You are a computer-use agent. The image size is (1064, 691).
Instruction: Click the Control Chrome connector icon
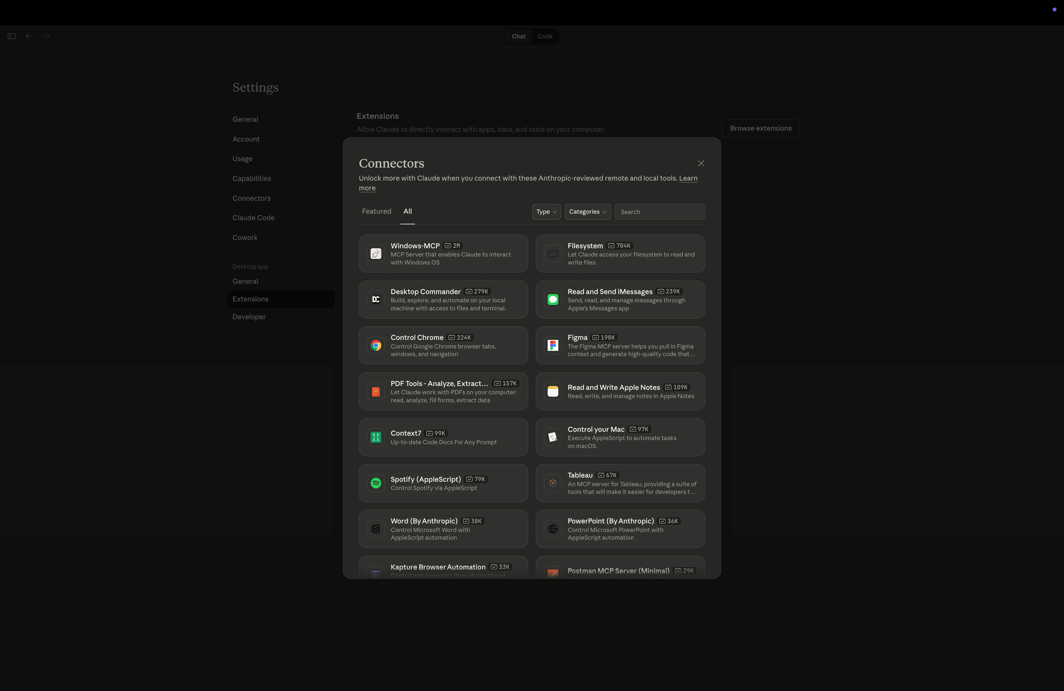376,345
